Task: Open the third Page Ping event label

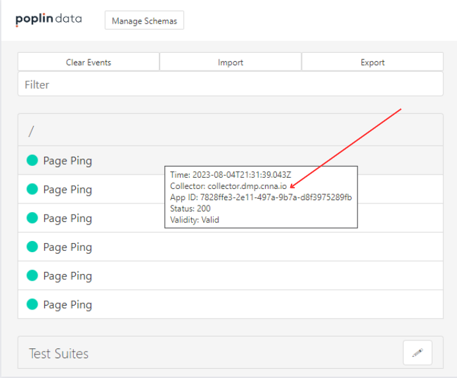Action: point(67,219)
